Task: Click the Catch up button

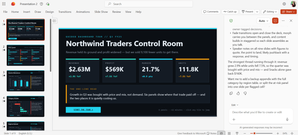Action: (230, 12)
